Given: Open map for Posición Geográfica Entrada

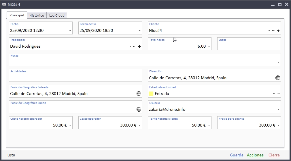Looking at the screenshot, I should 139,94.
